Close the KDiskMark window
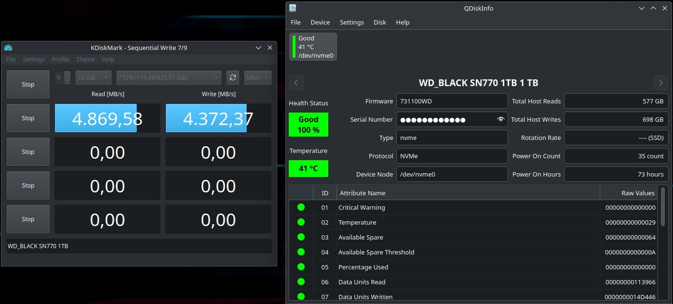Screen dimensions: 673x304 (270, 48)
